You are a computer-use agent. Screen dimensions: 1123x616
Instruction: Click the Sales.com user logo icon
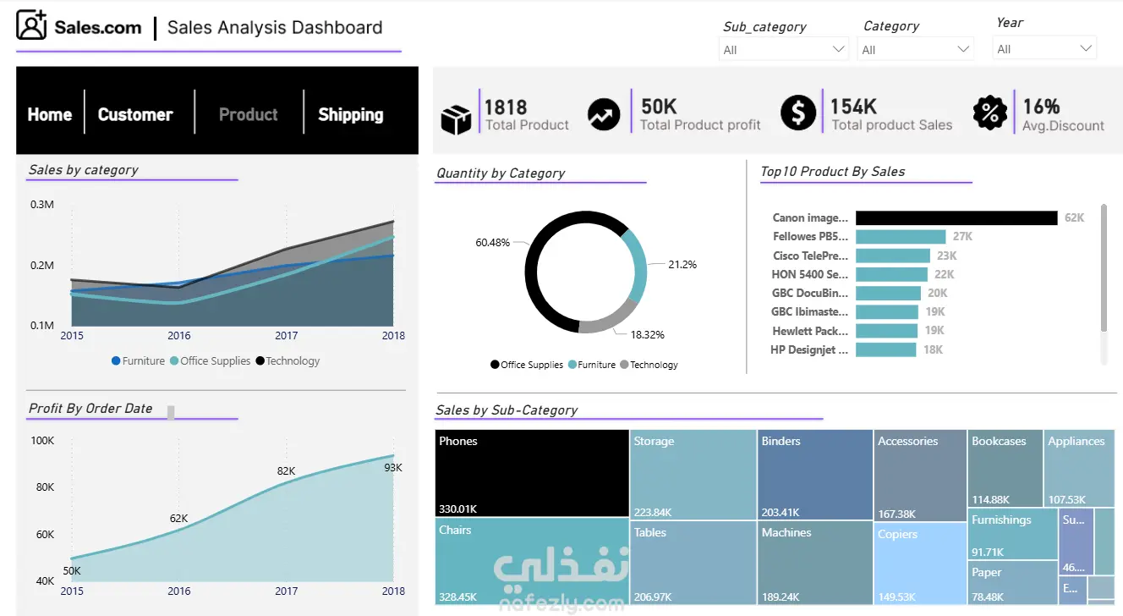[31, 25]
